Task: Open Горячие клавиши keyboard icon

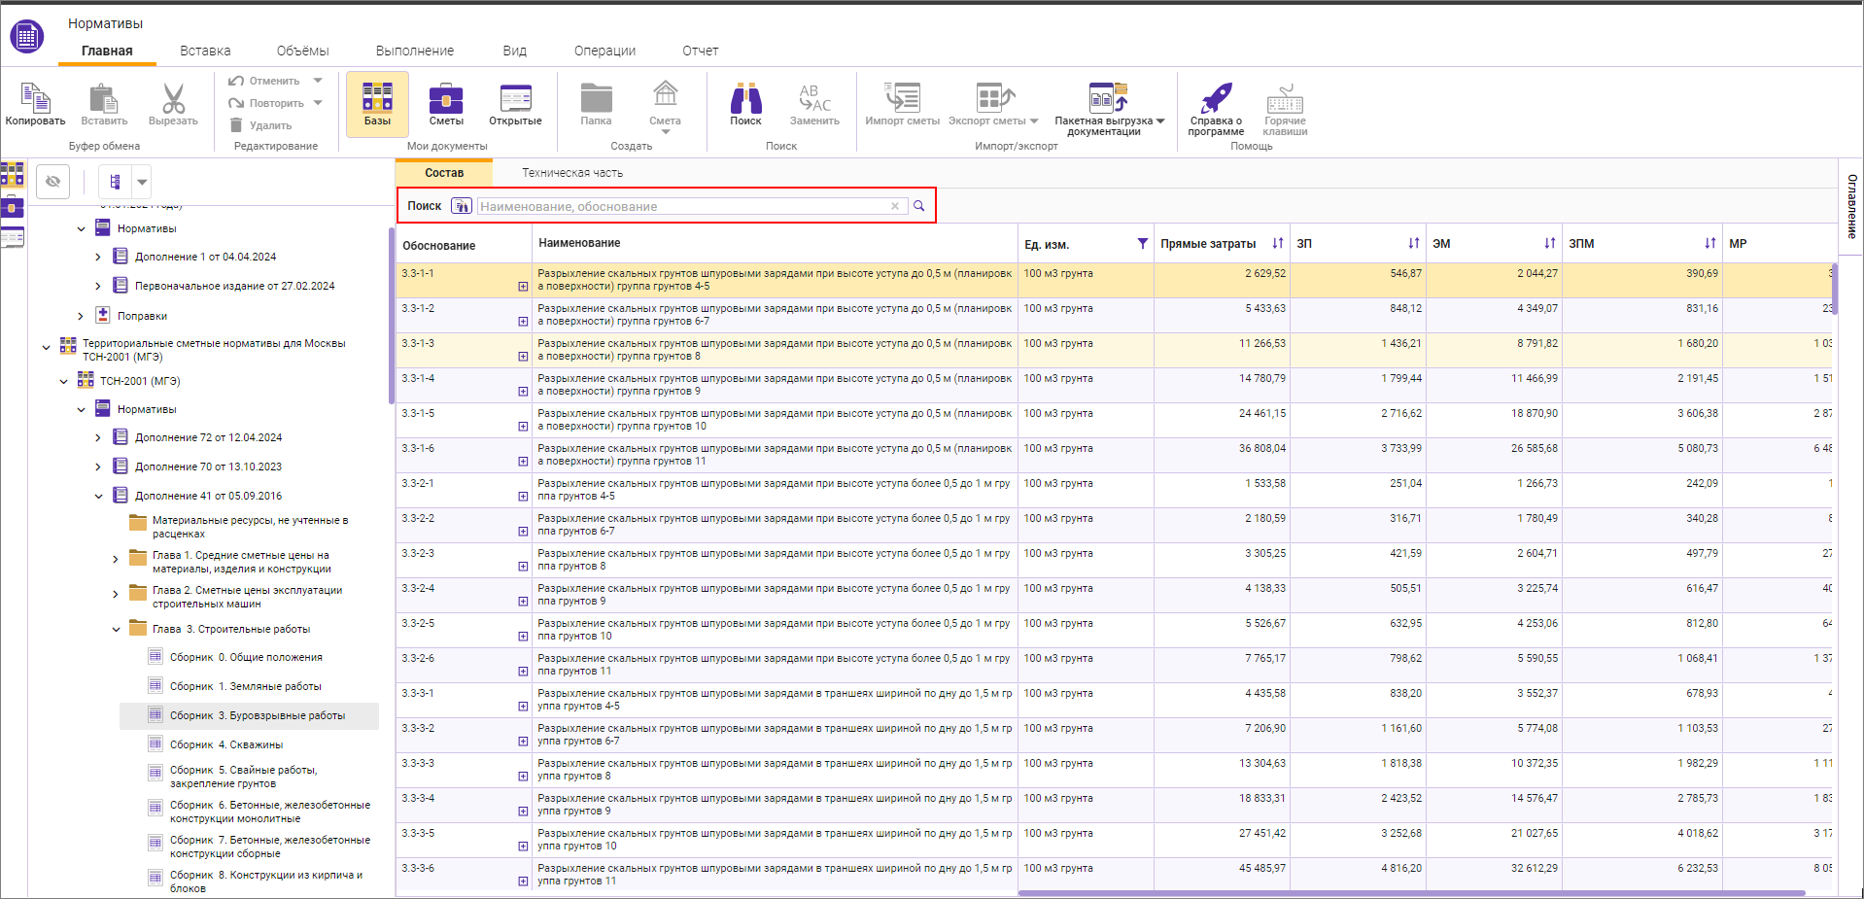Action: (x=1285, y=98)
